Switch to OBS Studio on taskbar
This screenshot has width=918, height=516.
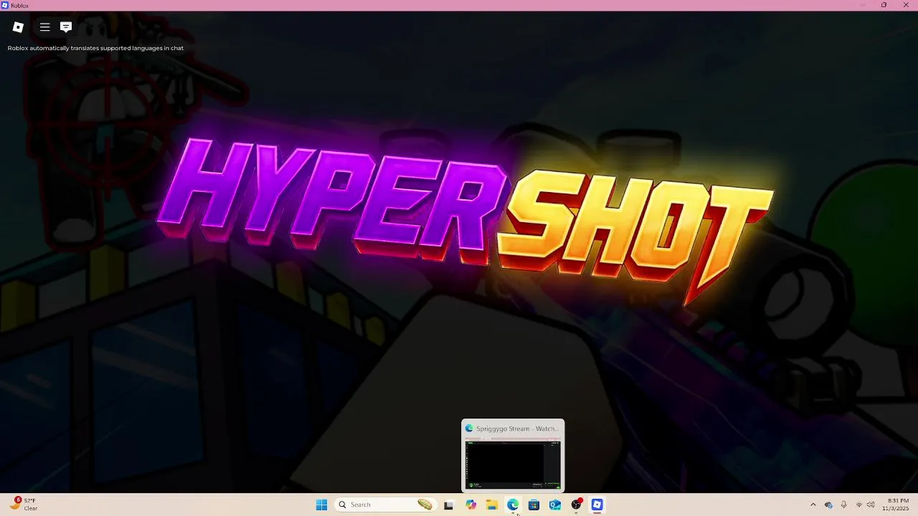click(576, 505)
